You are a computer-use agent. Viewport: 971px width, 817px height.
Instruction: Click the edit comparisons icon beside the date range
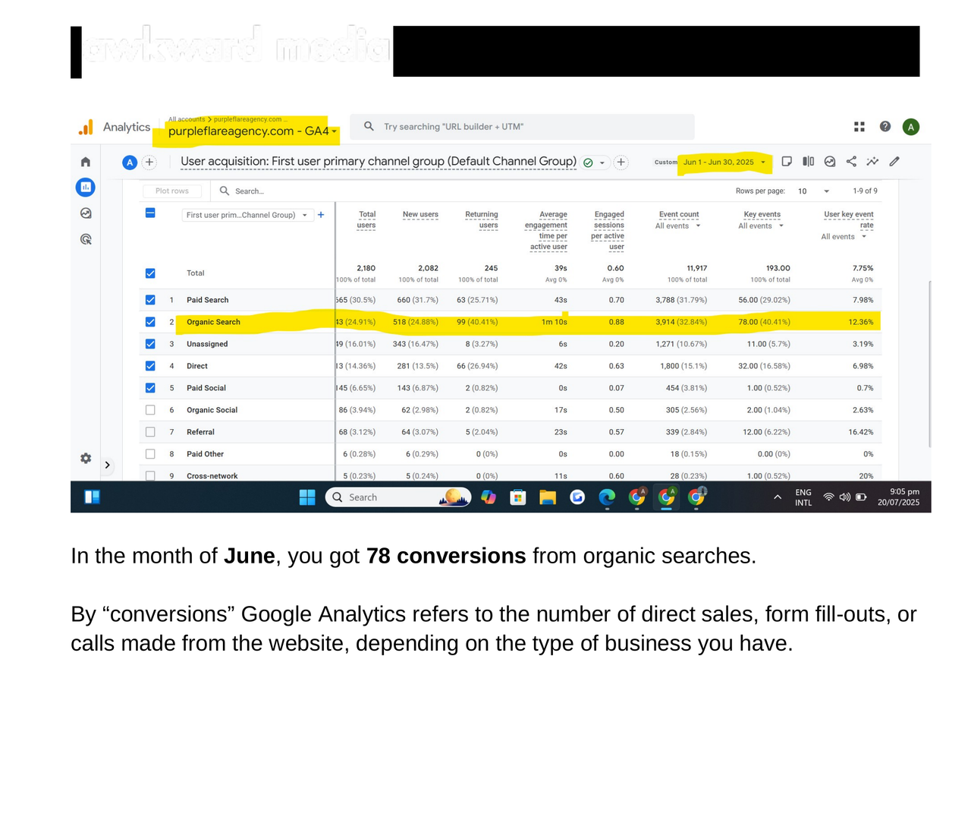pos(809,161)
